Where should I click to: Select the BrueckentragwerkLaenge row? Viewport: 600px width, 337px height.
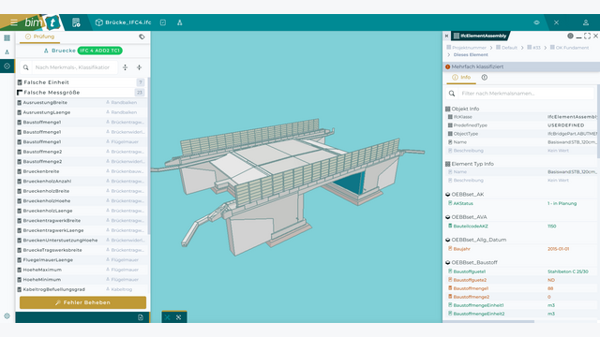point(81,230)
